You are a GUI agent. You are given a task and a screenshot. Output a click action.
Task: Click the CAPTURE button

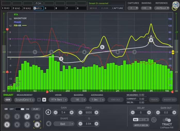(x=118, y=8)
